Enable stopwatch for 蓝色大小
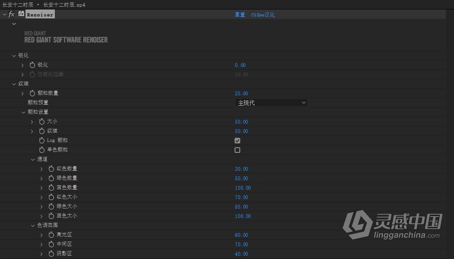The image size is (454, 259). 51,216
